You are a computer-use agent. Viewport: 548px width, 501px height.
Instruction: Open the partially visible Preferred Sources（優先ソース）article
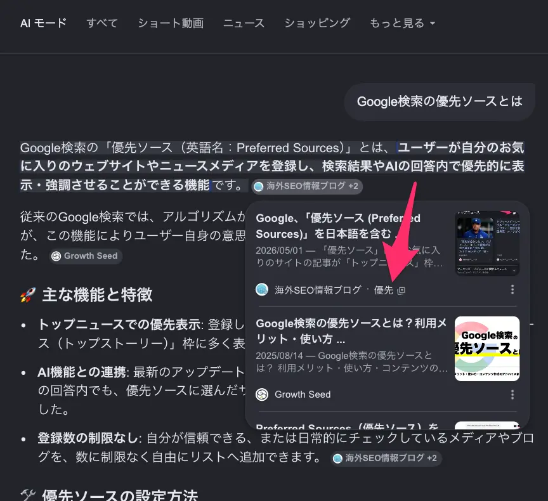347,426
